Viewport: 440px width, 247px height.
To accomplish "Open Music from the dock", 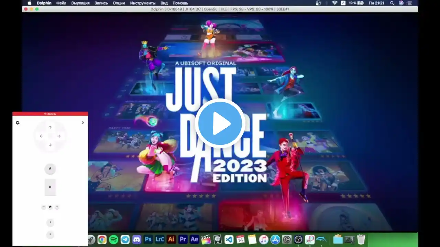I will [264, 239].
